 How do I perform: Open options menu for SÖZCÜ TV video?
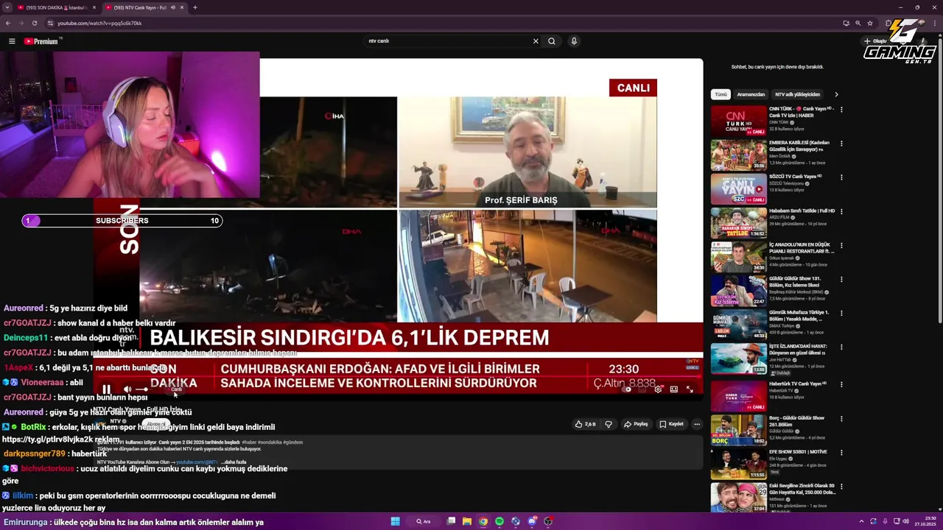(841, 177)
